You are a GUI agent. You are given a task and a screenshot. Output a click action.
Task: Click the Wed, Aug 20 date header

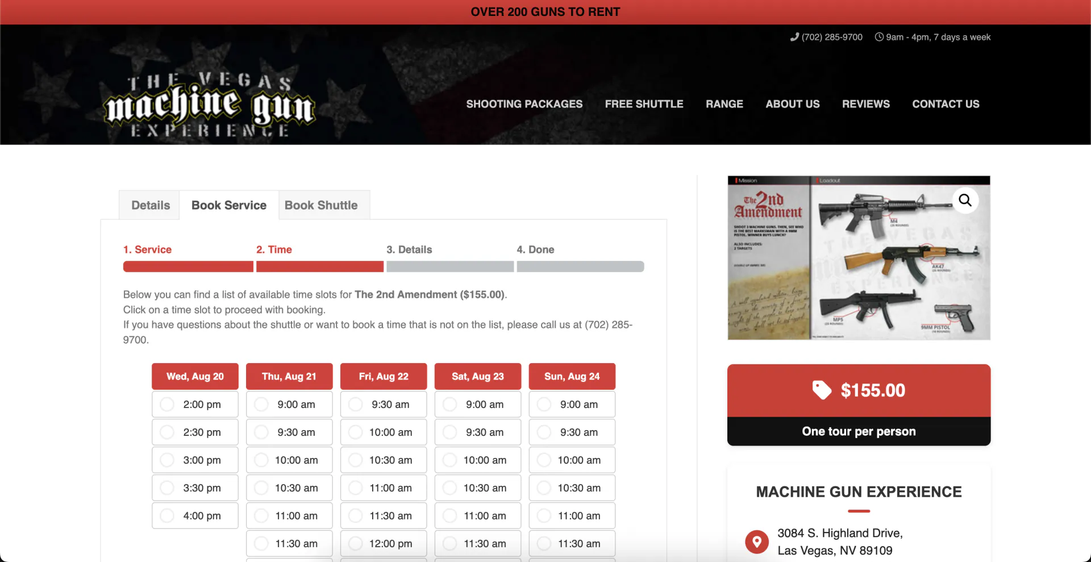[x=195, y=376]
